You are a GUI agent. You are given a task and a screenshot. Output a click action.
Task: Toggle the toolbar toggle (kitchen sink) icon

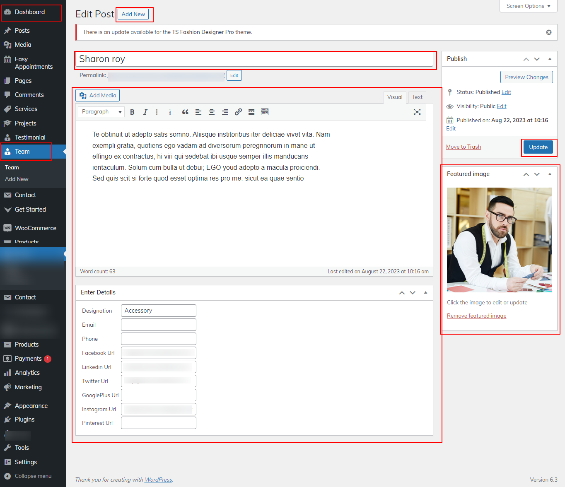coord(265,112)
